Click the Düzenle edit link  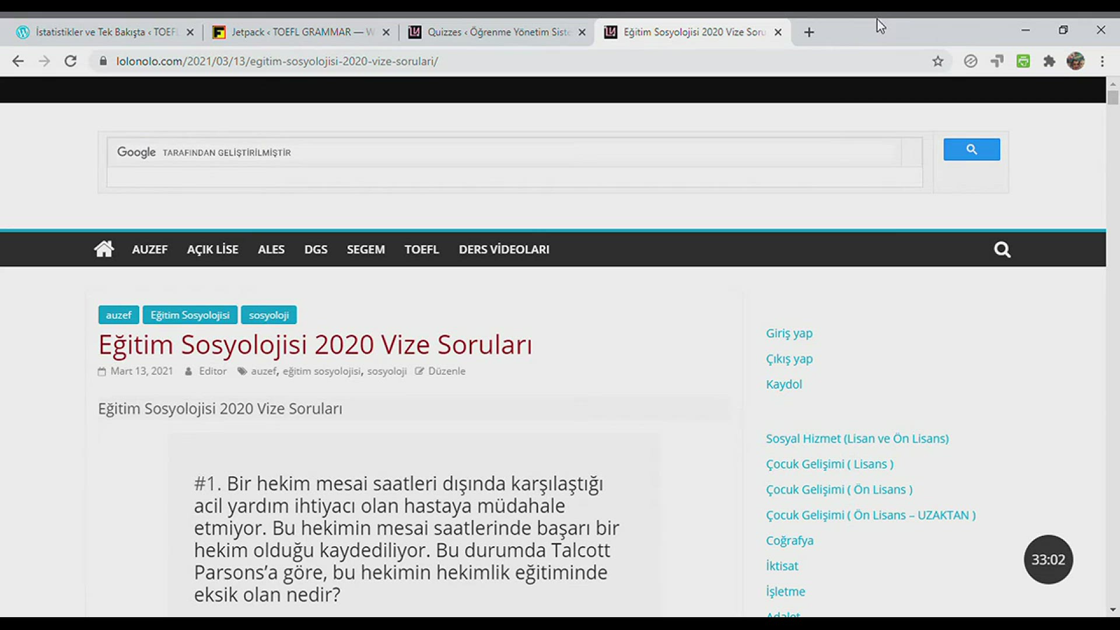(x=446, y=371)
